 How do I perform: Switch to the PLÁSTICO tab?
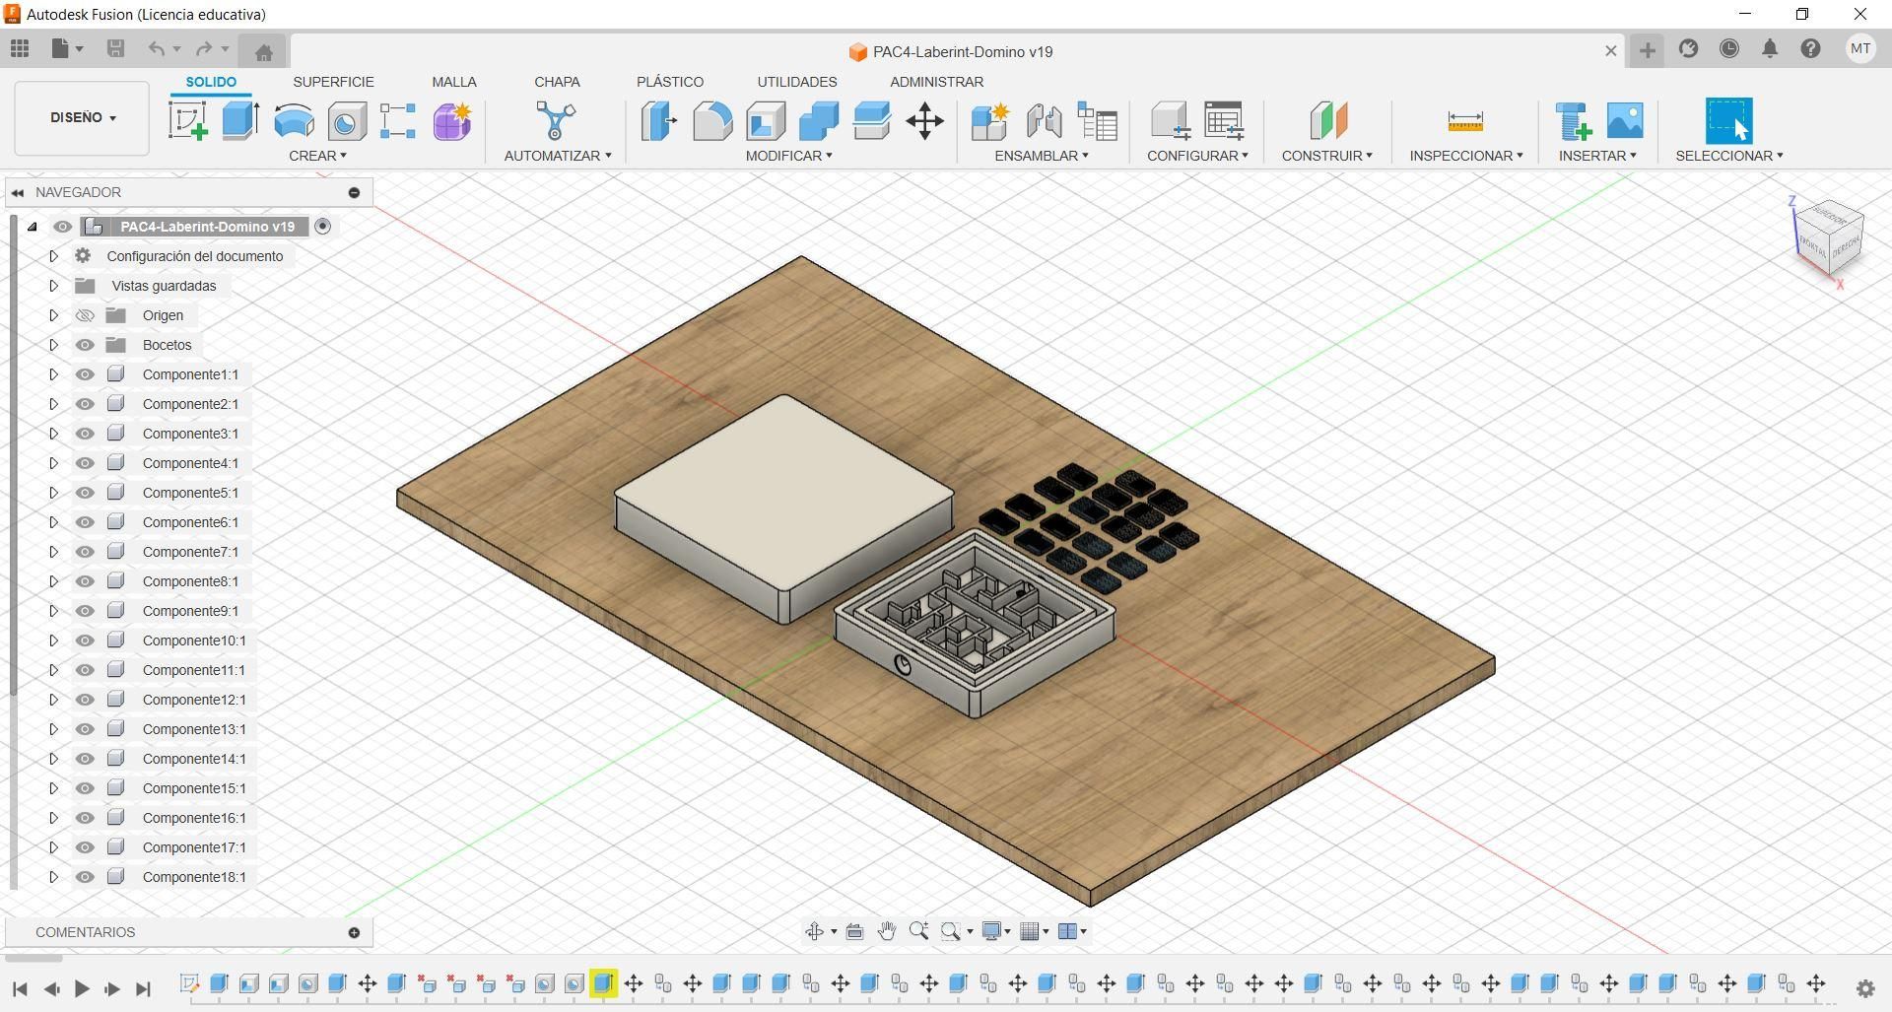[x=670, y=82]
